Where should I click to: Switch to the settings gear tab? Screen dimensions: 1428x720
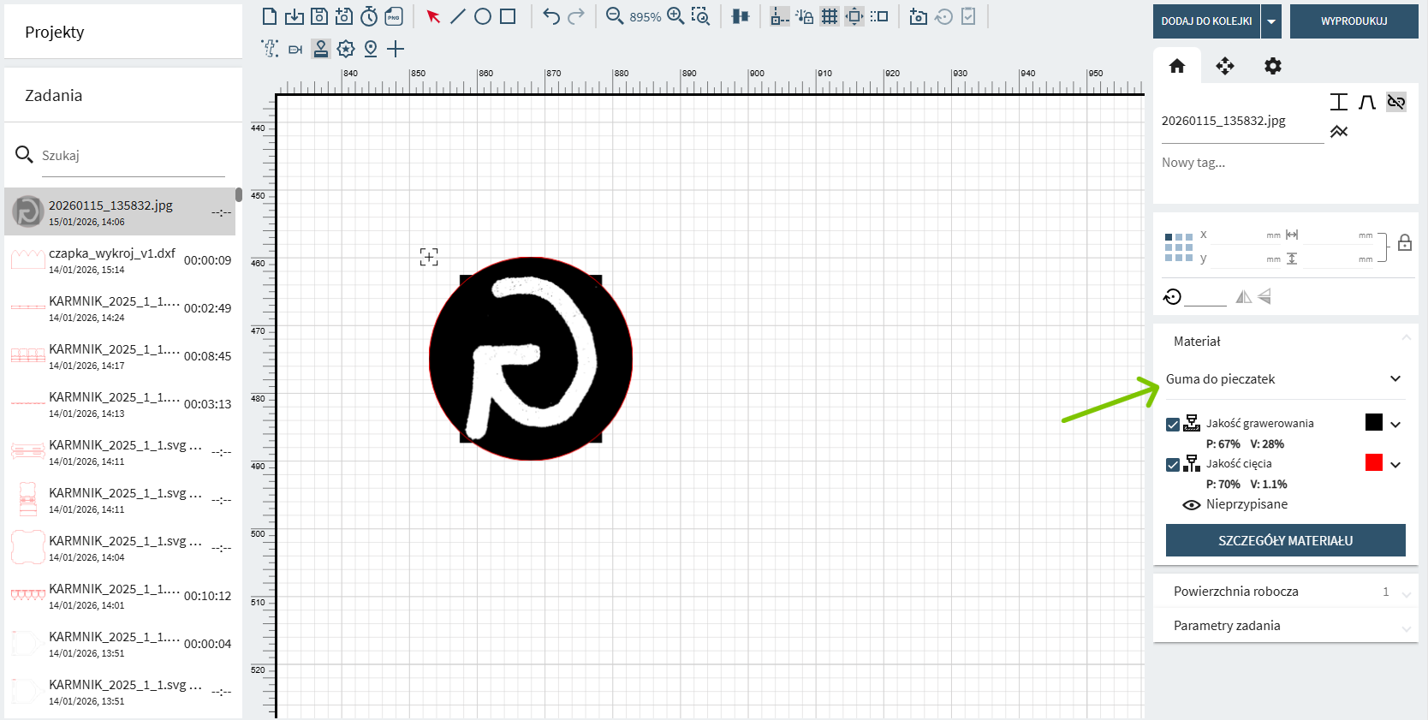pyautogui.click(x=1273, y=66)
